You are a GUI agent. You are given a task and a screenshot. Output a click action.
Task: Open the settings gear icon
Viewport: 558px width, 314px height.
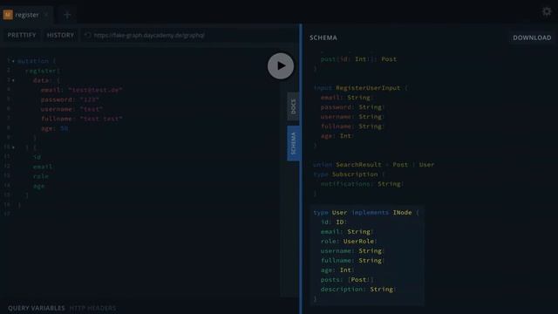547,11
